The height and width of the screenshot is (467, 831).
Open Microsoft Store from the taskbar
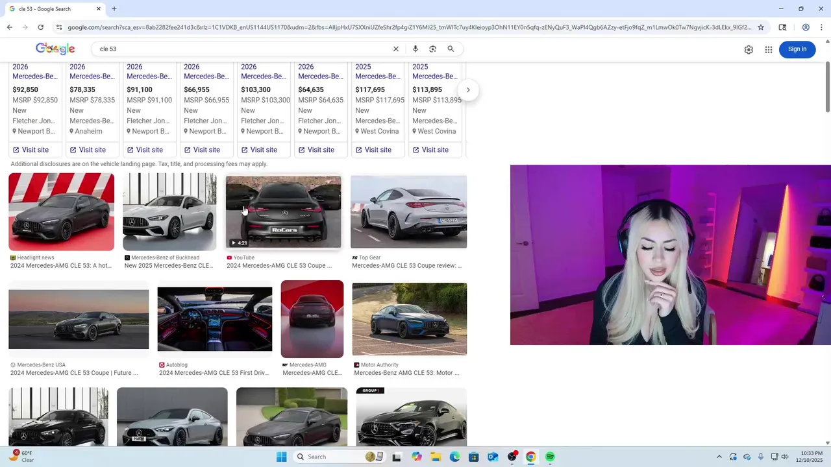click(x=474, y=457)
